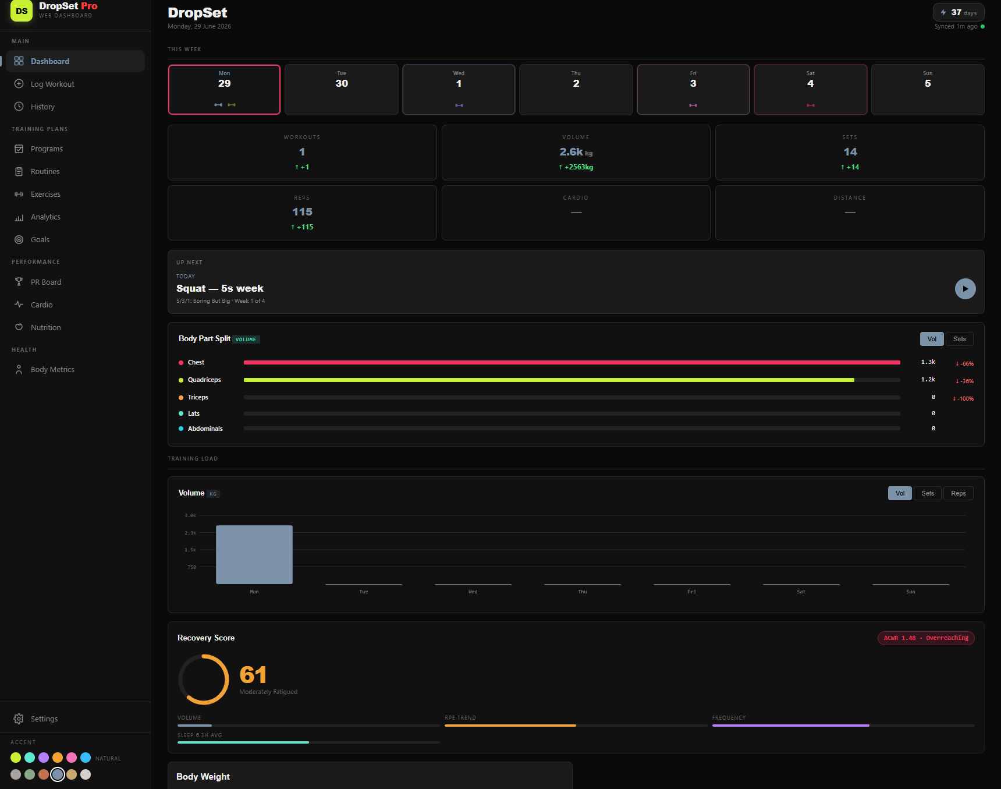Show Sets in the Volume chart
The image size is (1001, 789).
[928, 493]
